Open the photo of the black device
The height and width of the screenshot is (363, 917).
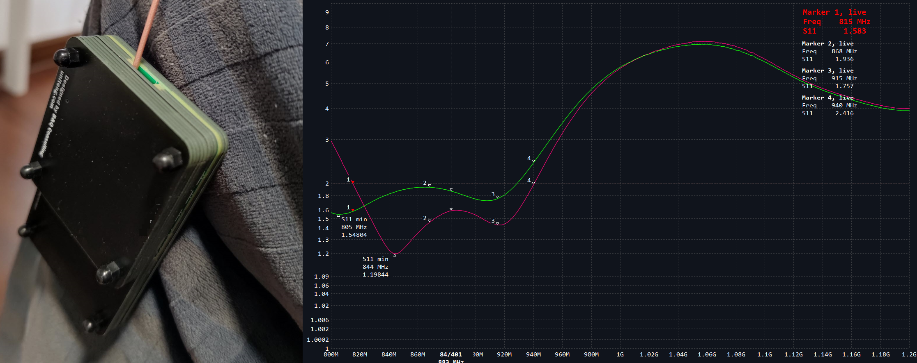point(151,181)
